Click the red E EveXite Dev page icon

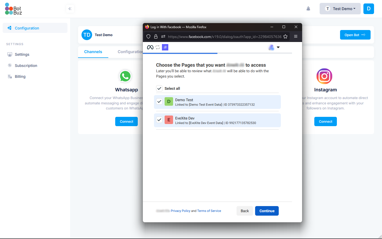pyautogui.click(x=169, y=120)
